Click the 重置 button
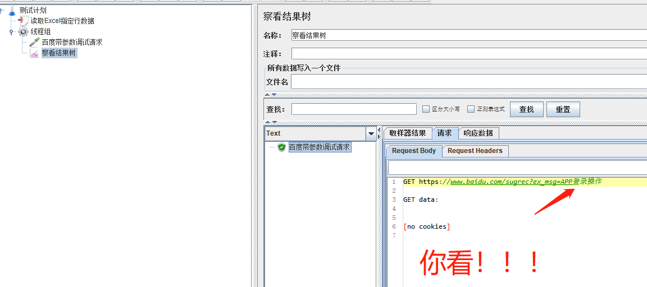 coord(563,109)
